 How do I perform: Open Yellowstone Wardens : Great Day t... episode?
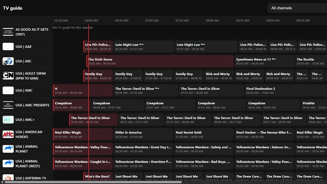(x=143, y=149)
